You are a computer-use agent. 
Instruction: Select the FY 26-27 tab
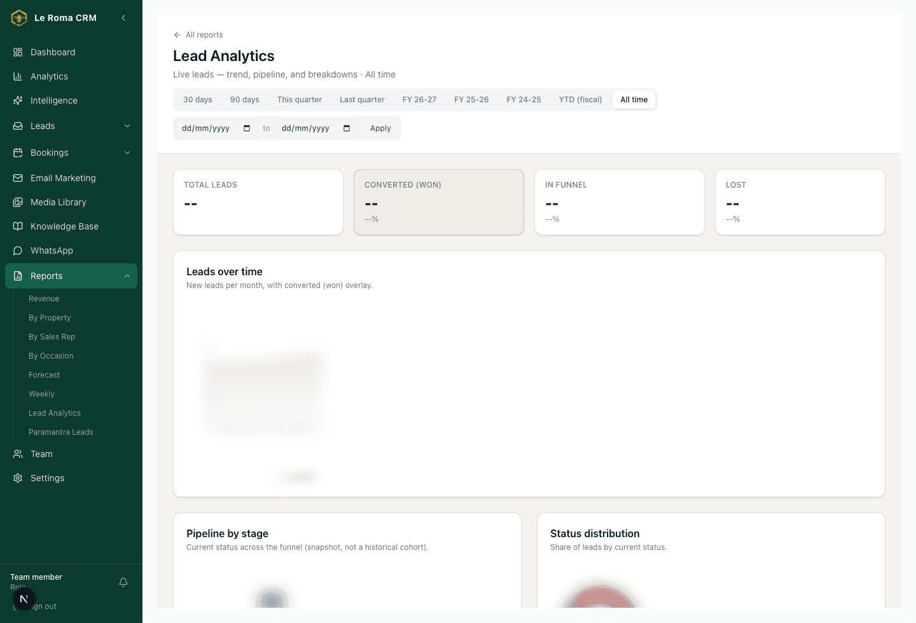[420, 100]
